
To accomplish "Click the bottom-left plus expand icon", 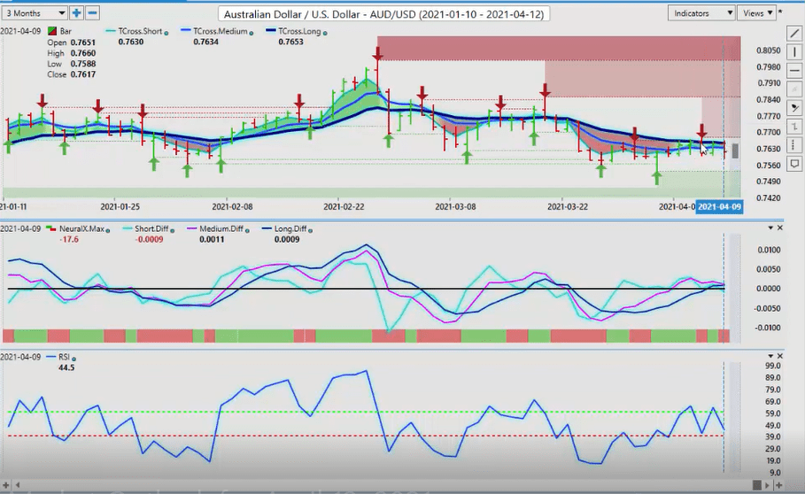I will 6,485.
